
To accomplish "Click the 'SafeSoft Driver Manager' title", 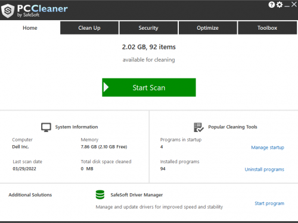I will click(x=136, y=195).
